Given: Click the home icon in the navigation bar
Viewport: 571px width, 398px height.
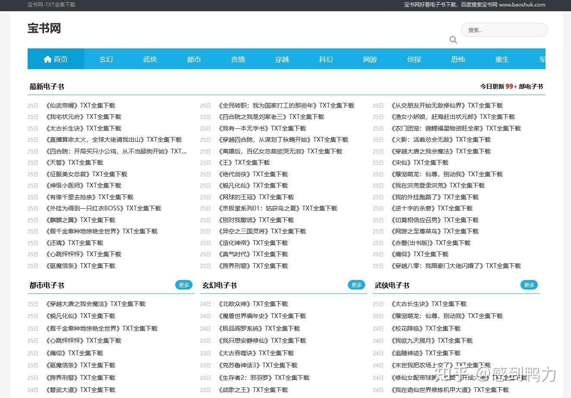Looking at the screenshot, I should [x=48, y=59].
